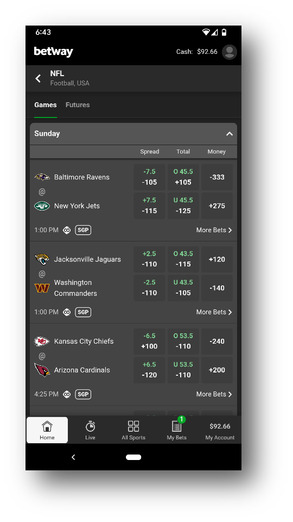Tap the Android home pill button
This screenshot has height=522, width=293.
[x=133, y=457]
